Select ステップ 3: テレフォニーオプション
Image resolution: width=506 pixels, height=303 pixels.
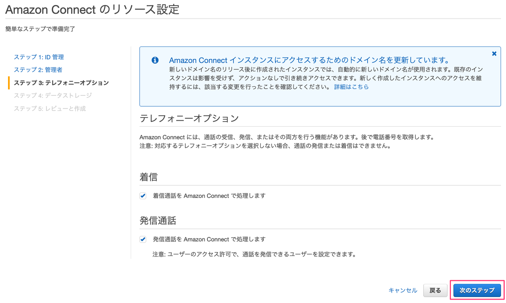61,83
